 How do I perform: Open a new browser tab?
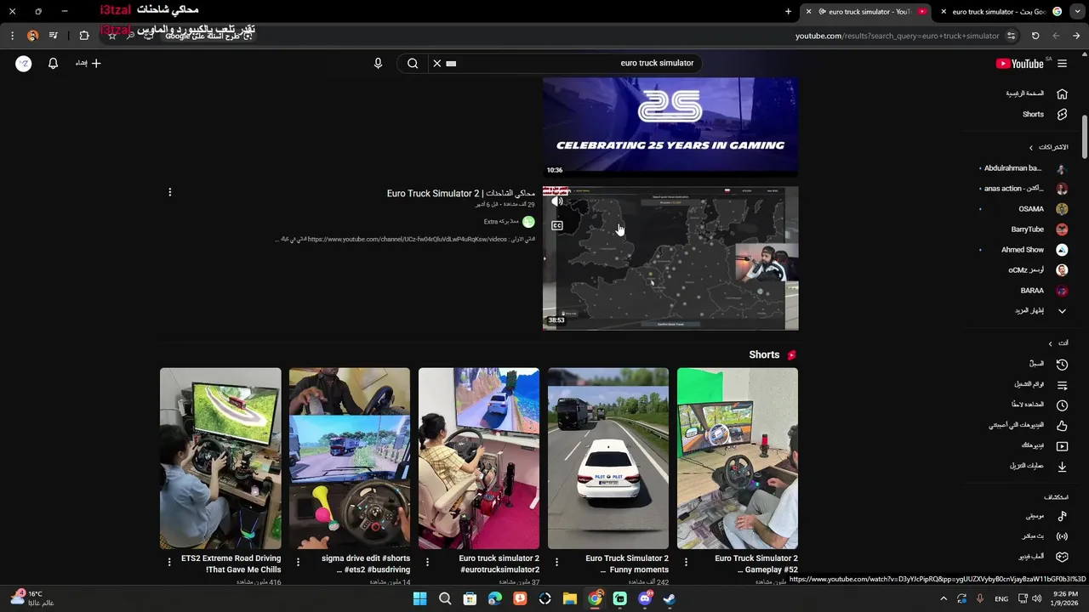click(x=788, y=12)
